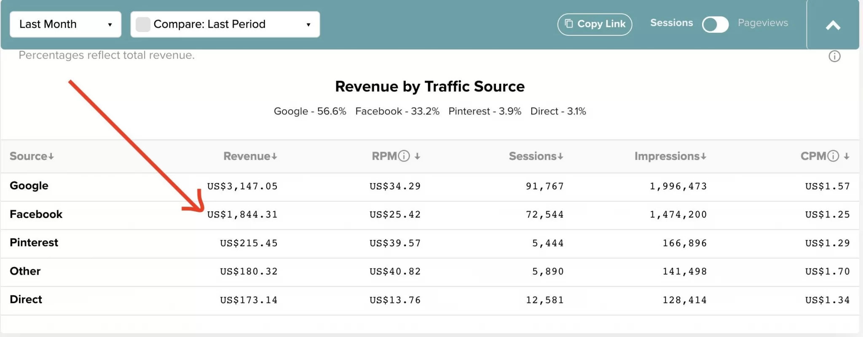The height and width of the screenshot is (337, 863).
Task: Sort by the Source column arrow
Action: tap(51, 157)
